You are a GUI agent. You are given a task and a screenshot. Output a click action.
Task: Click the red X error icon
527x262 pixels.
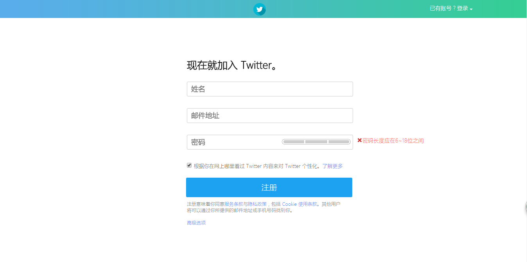[360, 140]
